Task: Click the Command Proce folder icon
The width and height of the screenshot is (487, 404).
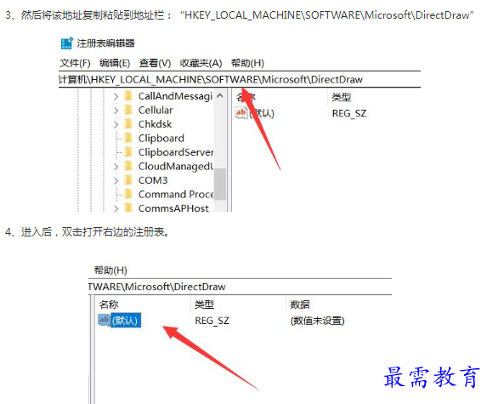Action: pyautogui.click(x=128, y=194)
